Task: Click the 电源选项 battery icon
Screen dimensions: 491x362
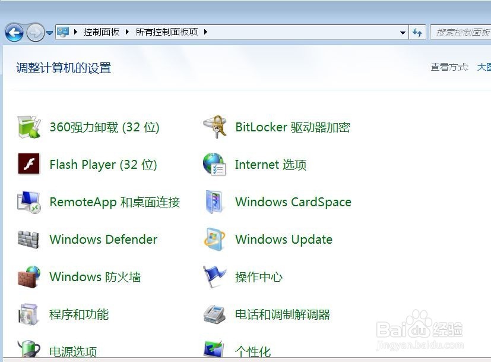Action: coord(29,349)
